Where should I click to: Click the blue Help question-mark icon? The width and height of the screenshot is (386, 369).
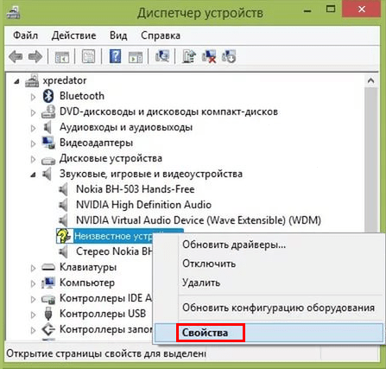(x=115, y=56)
